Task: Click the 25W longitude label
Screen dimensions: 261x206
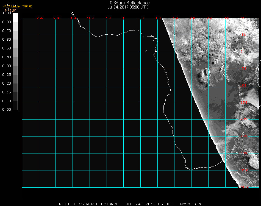Action: point(40,18)
